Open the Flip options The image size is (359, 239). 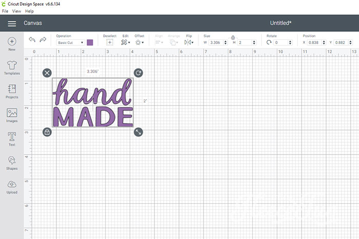pyautogui.click(x=189, y=42)
